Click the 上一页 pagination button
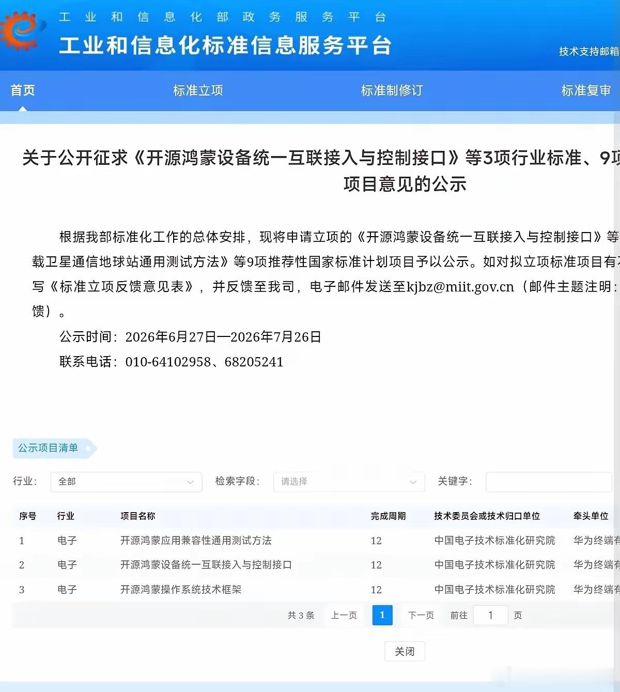 [x=344, y=615]
